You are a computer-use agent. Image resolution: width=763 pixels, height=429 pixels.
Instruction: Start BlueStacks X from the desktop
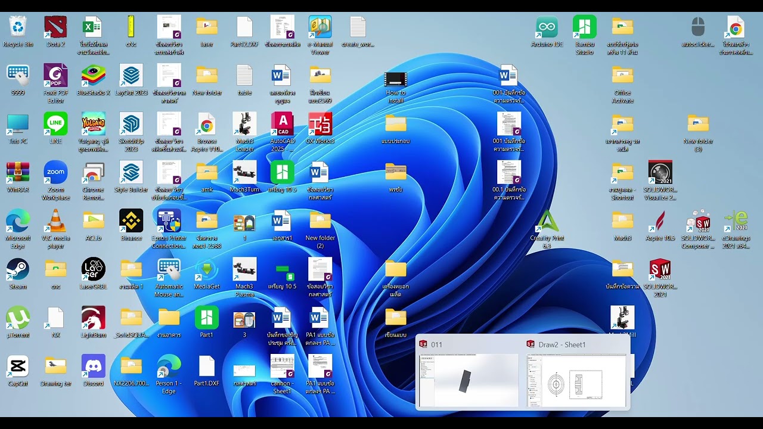coord(94,80)
